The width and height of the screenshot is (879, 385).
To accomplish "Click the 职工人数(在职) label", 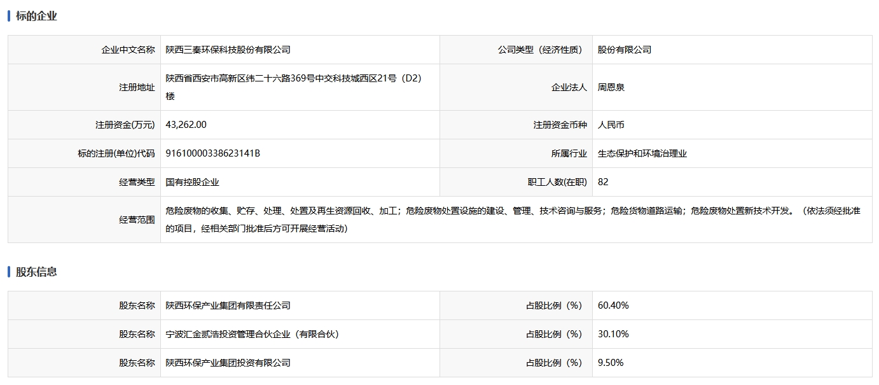I will 557,182.
